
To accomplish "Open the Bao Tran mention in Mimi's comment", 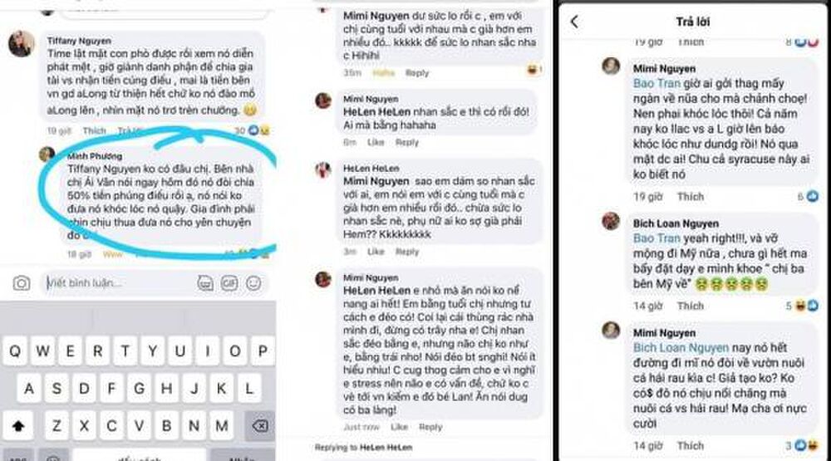I will click(656, 83).
